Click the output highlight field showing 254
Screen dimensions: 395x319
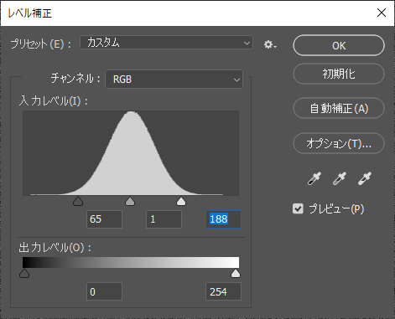click(x=223, y=291)
